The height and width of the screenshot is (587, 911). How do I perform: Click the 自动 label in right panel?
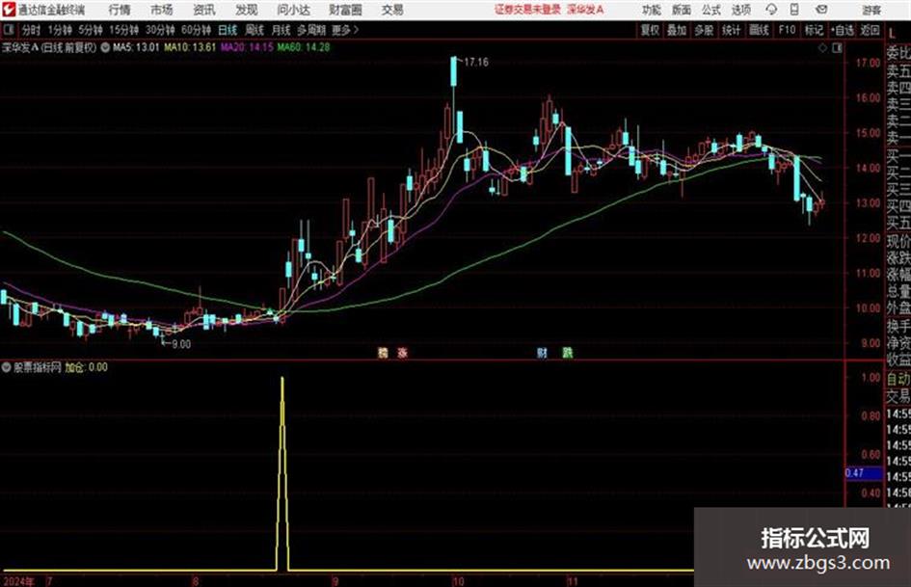pyautogui.click(x=898, y=379)
